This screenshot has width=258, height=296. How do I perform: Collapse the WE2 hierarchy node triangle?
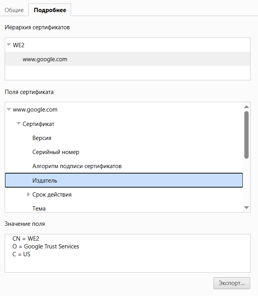pyautogui.click(x=9, y=45)
